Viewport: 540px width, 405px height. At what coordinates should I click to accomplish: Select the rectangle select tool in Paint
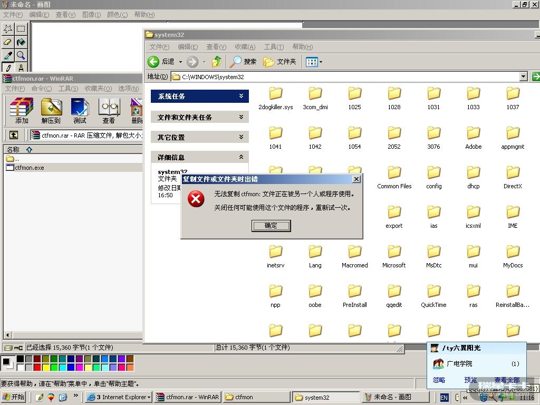tap(21, 28)
